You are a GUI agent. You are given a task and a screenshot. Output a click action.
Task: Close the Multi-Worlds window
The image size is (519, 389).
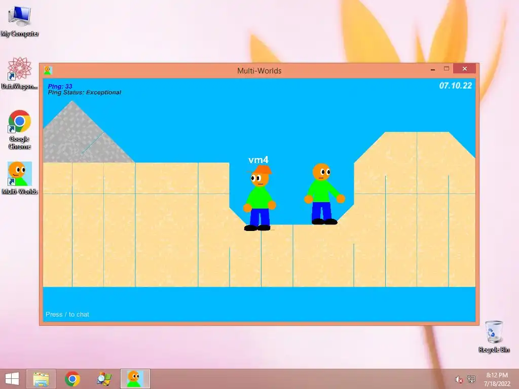pos(465,69)
